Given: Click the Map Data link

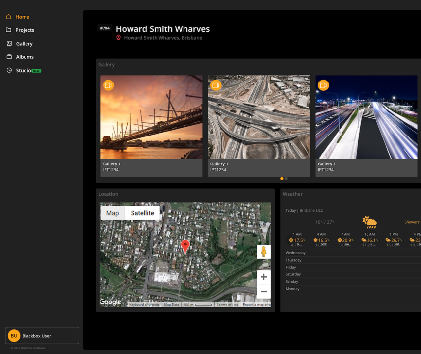Looking at the screenshot, I should tap(171, 305).
